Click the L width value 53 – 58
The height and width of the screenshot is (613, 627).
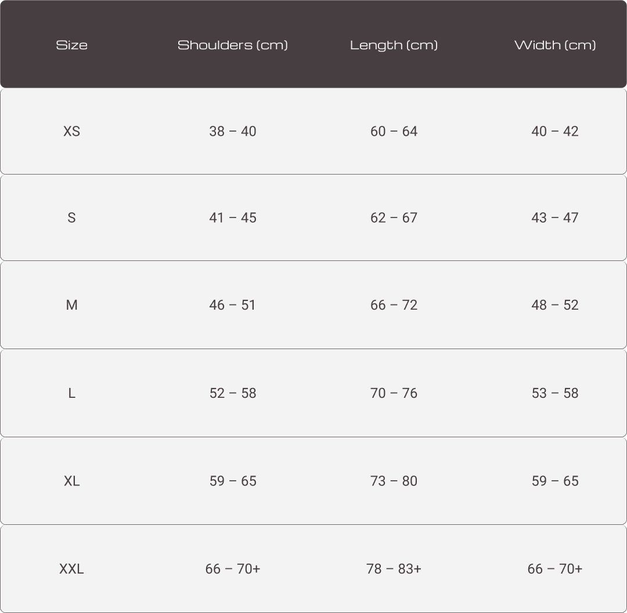click(555, 393)
